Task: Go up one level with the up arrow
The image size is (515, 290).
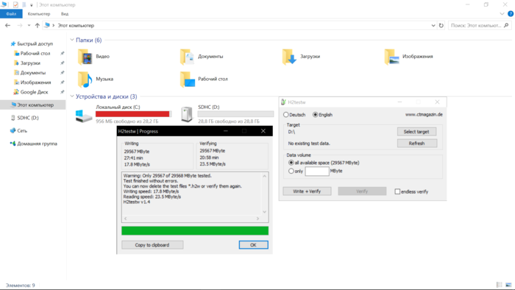Action: [37, 25]
